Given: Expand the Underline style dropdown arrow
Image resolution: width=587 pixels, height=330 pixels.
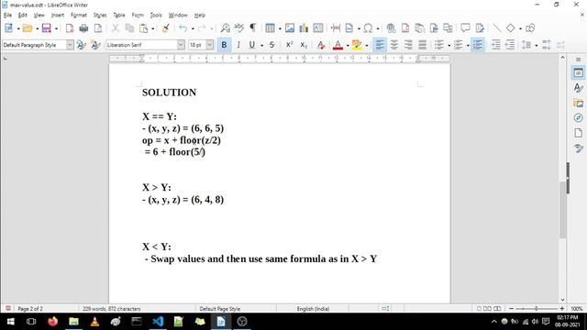Looking at the screenshot, I should tap(261, 45).
